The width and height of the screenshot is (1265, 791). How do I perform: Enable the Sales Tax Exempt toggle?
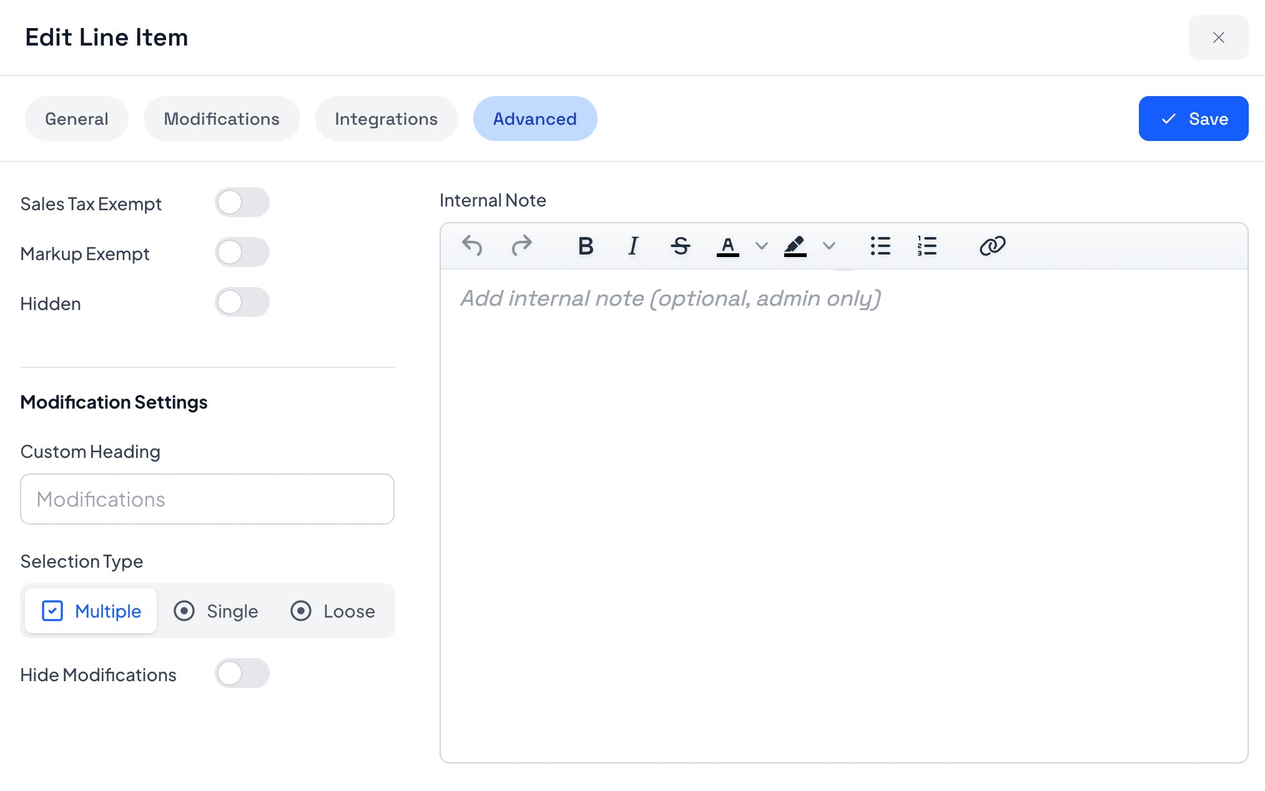coord(243,202)
